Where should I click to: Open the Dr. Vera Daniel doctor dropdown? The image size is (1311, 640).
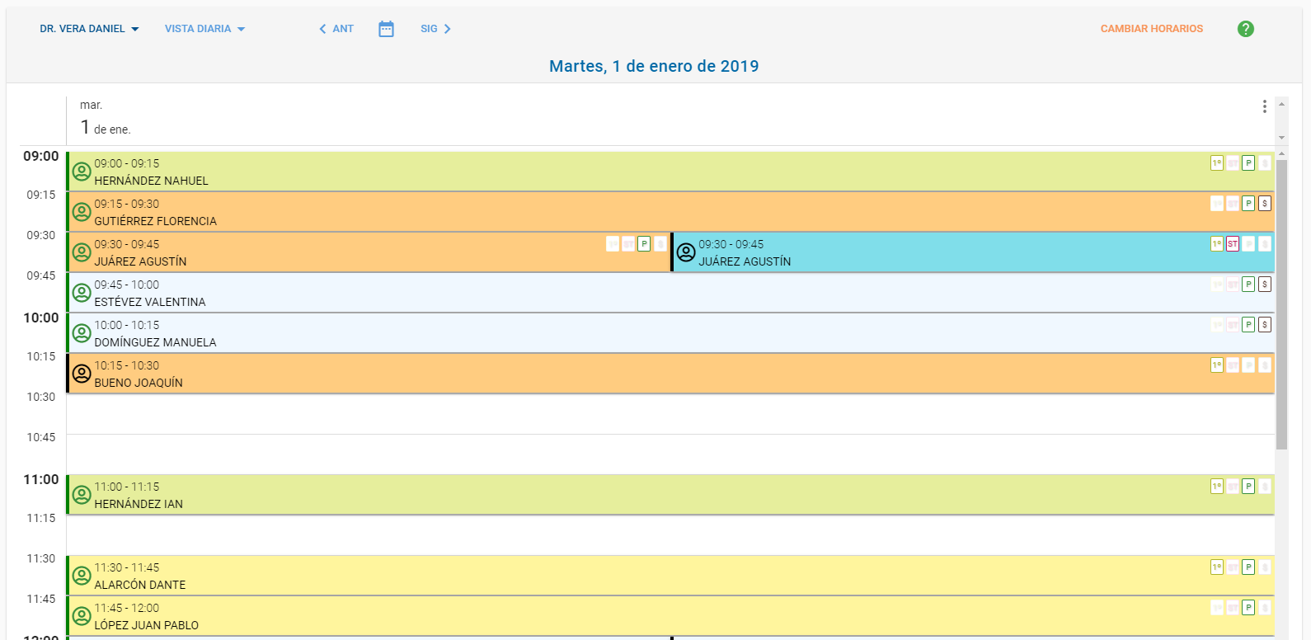point(89,29)
